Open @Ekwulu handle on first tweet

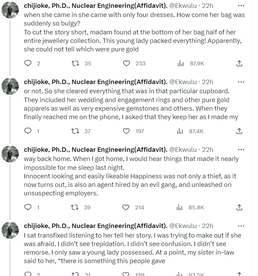[x=183, y=6]
